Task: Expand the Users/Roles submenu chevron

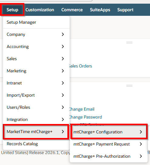Action: pyautogui.click(x=63, y=107)
